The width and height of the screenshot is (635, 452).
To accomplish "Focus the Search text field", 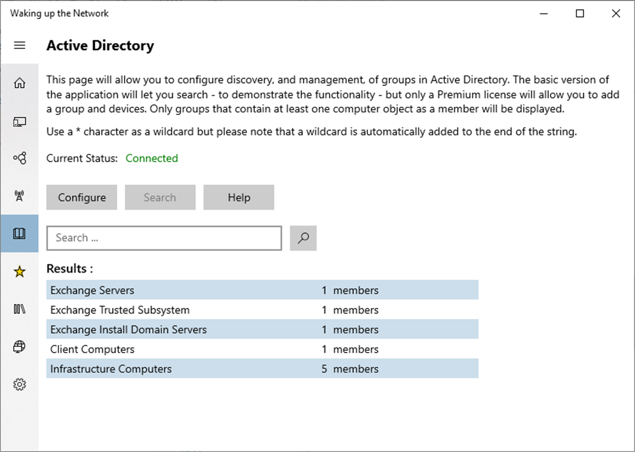I will point(164,238).
